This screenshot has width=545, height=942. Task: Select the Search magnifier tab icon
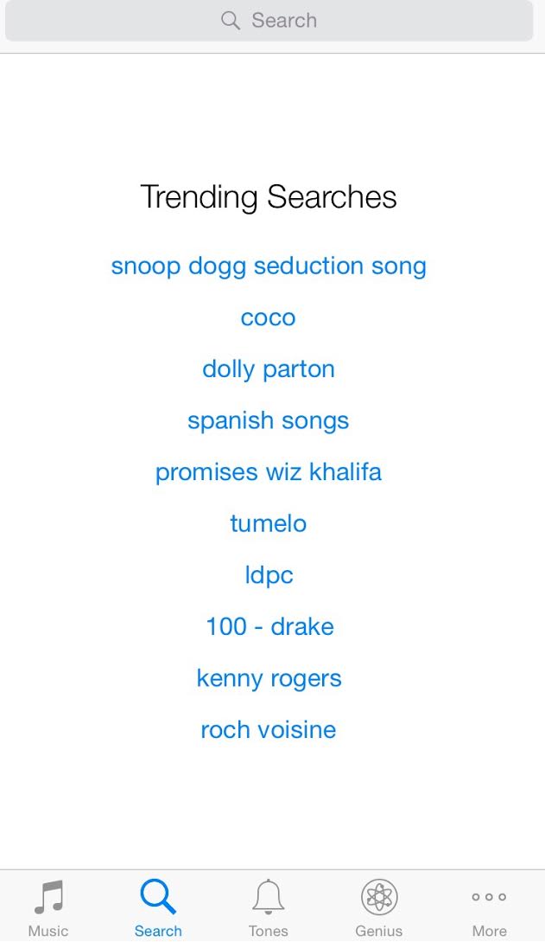(158, 896)
